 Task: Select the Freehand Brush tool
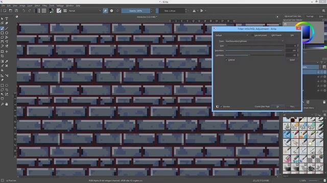click(2, 28)
